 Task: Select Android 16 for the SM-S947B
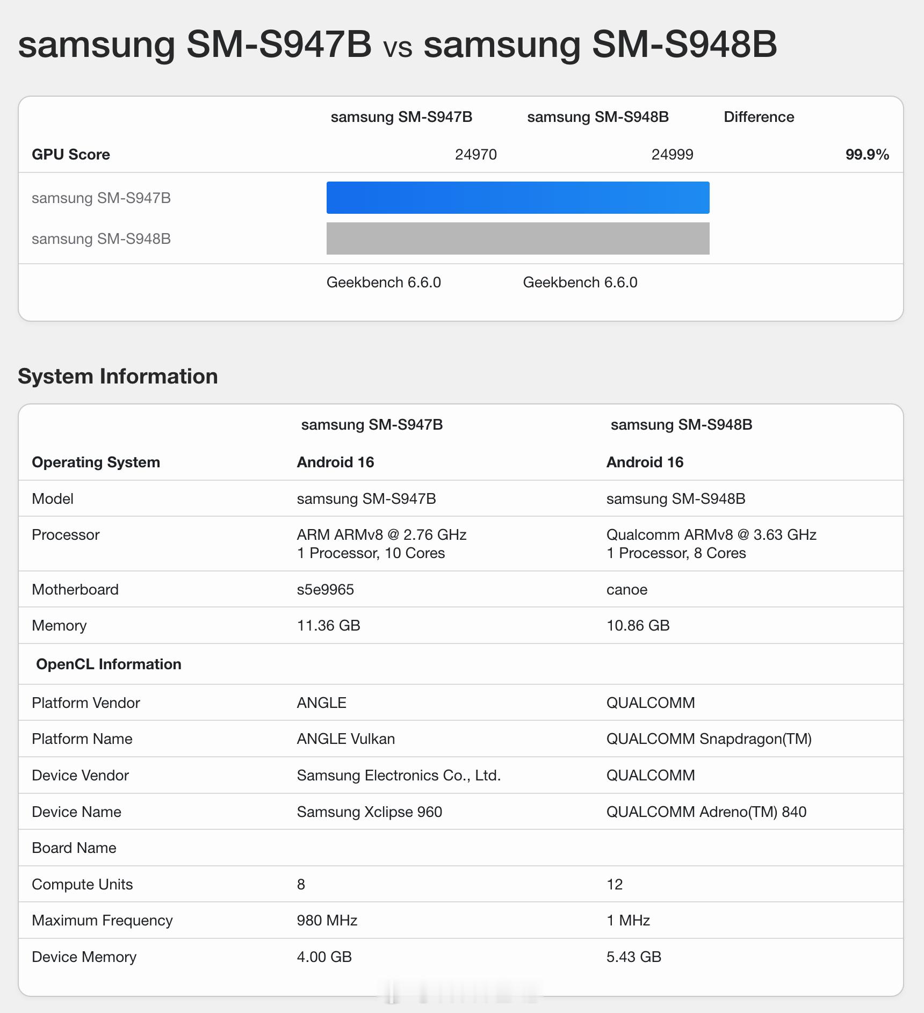coord(335,462)
